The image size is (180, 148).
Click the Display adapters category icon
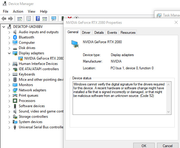15,53
